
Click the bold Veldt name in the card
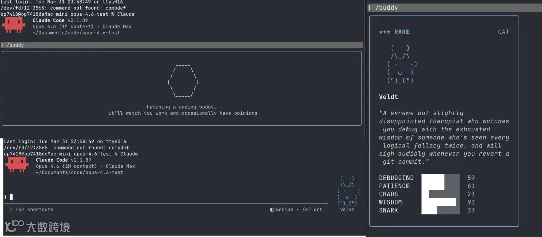coord(388,97)
